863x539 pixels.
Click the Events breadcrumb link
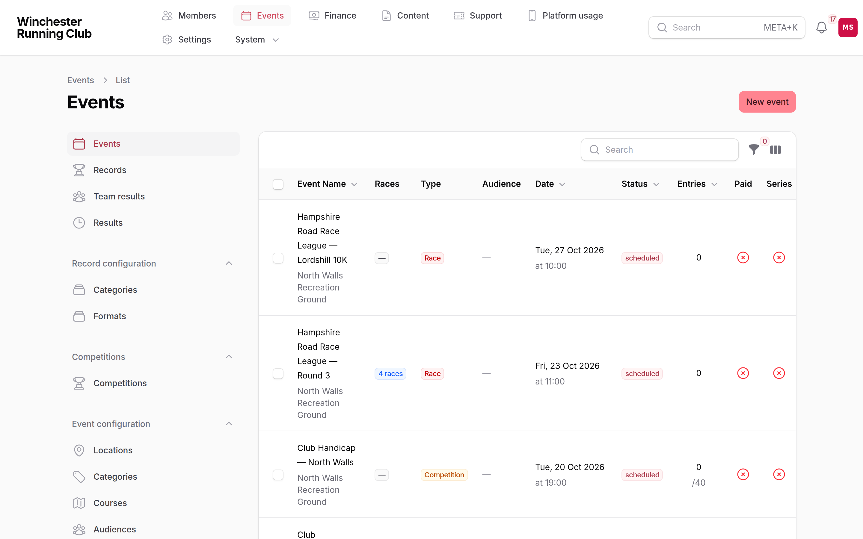81,80
